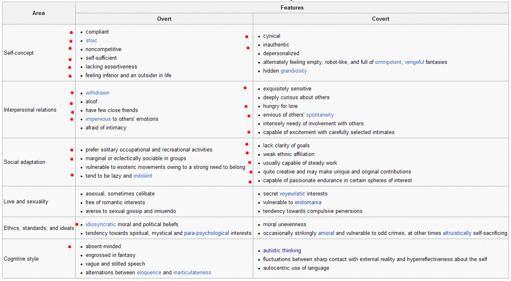Click the 'compliant' list item
The width and height of the screenshot is (511, 281).
point(97,32)
